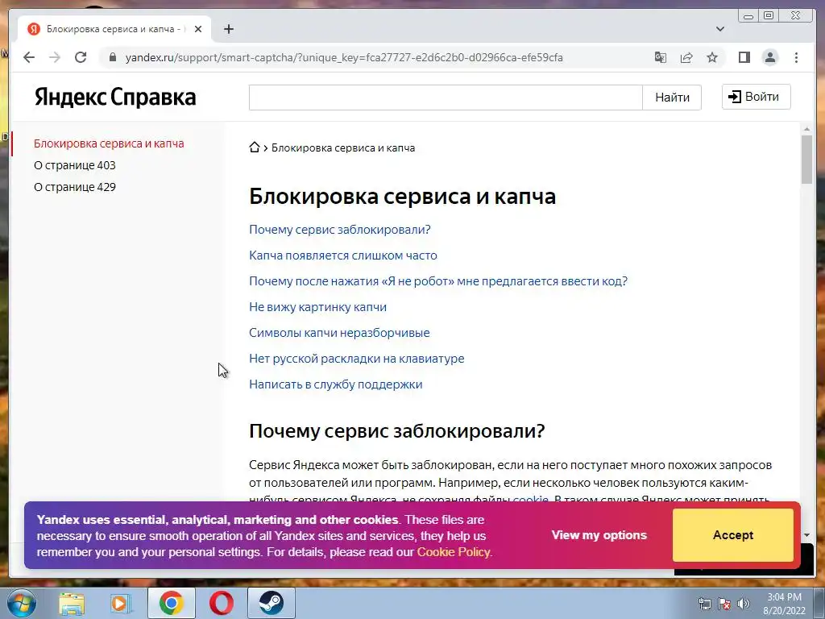
Task: Click the scrollbar down arrow
Action: pyautogui.click(x=806, y=535)
